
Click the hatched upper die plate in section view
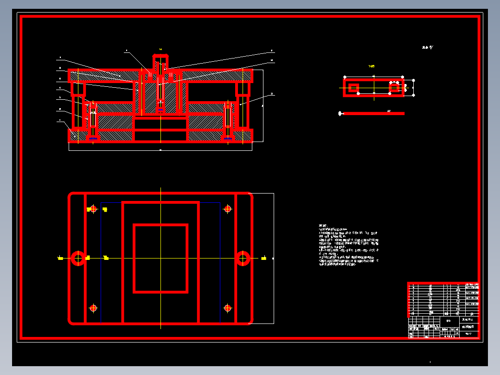[x=160, y=76]
